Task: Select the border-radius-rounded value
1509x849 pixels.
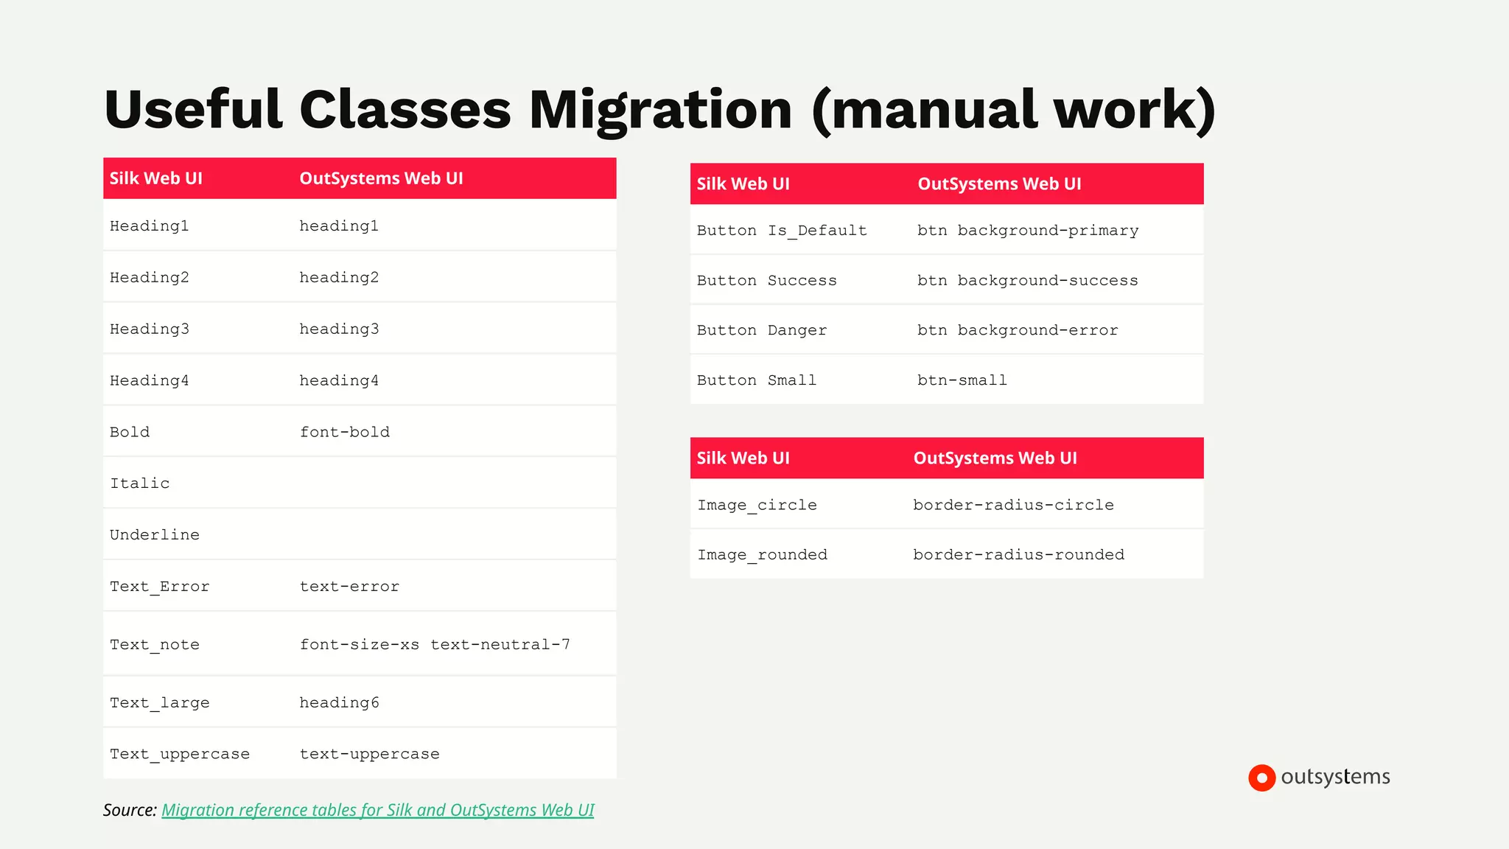Action: pos(1018,554)
